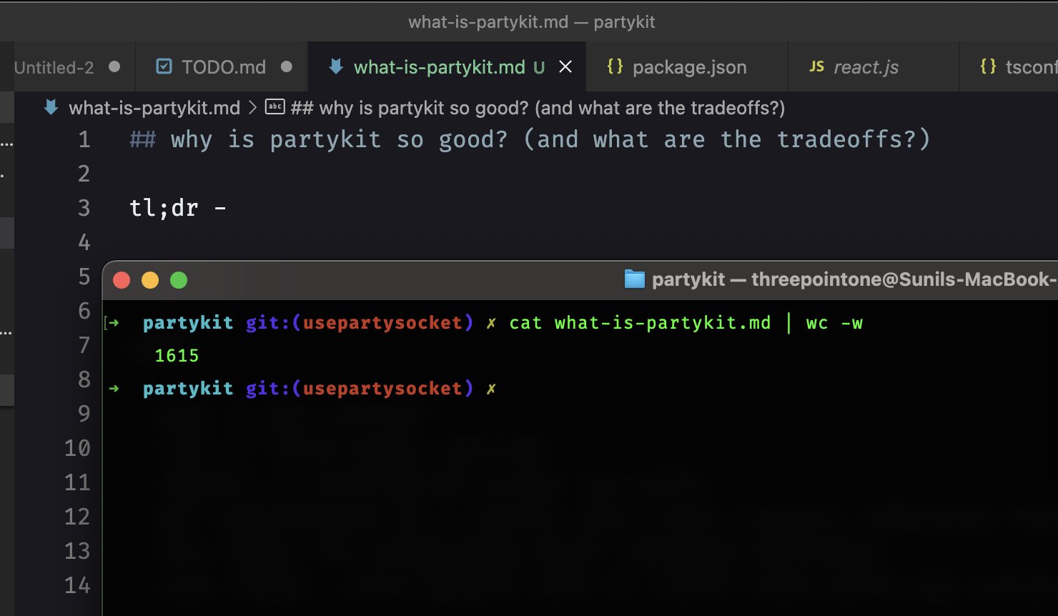The height and width of the screenshot is (616, 1058).
Task: Toggle fullscreen with the green terminal button
Action: tap(179, 279)
